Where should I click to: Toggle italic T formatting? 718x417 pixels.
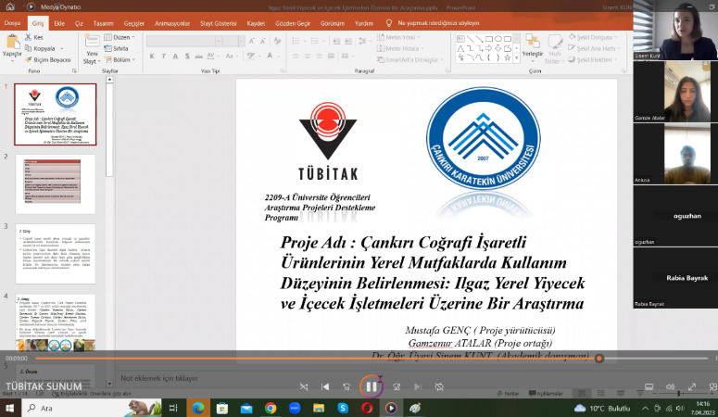(x=163, y=56)
